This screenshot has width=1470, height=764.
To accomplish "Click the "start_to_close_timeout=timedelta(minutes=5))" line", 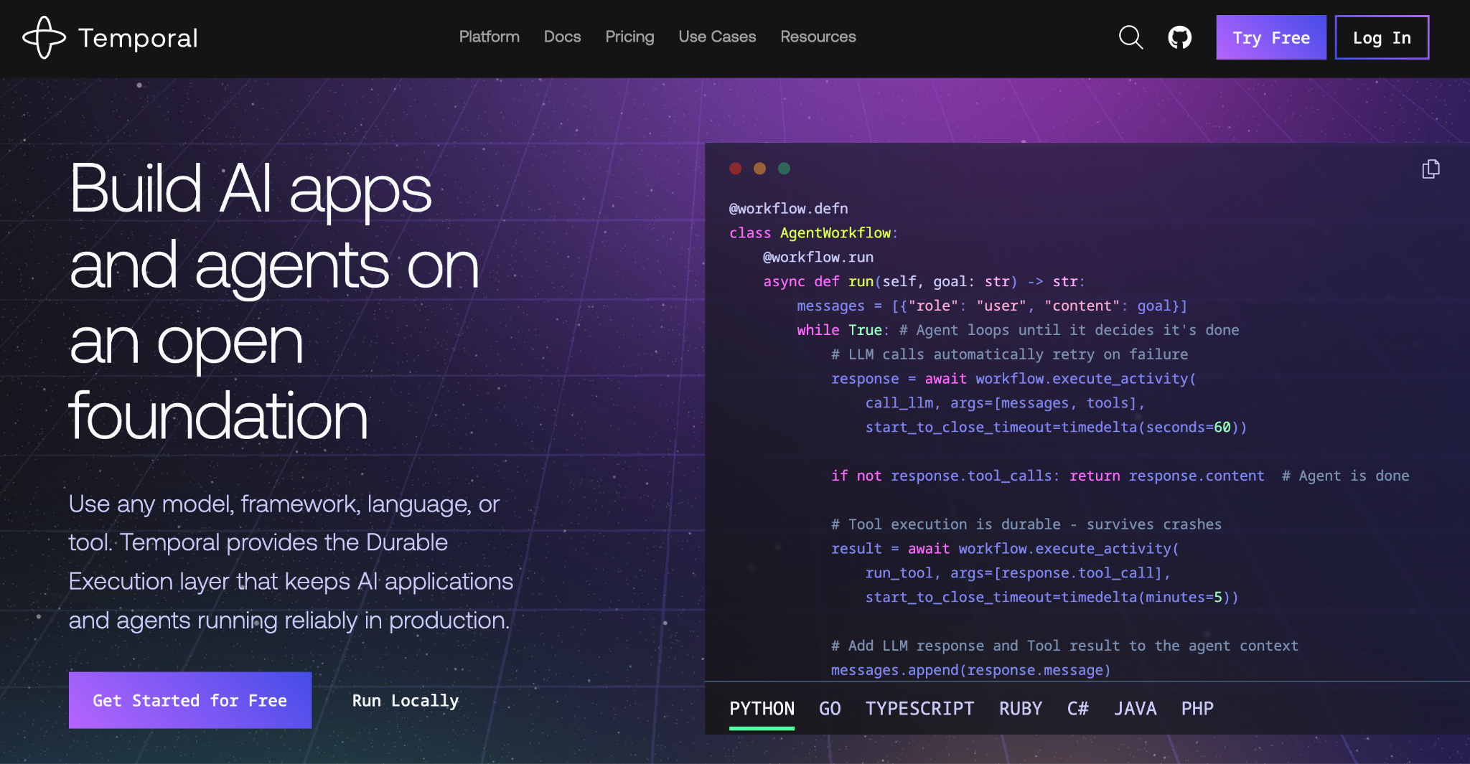I will [1052, 597].
